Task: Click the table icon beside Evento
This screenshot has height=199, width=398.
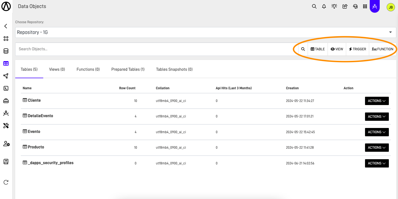Action: coord(25,132)
